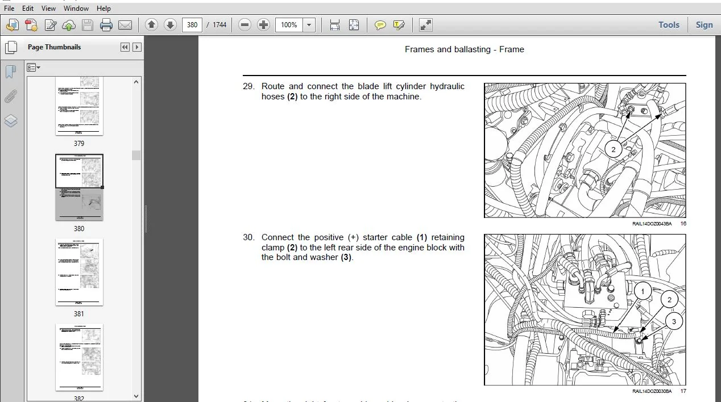Add a sticky note comment
The image size is (721, 402).
point(380,25)
